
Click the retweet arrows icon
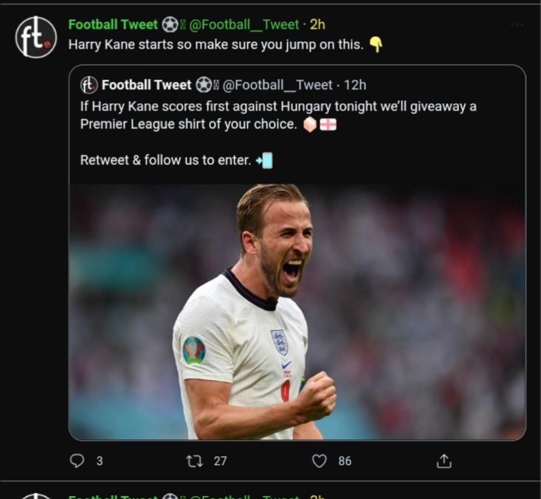click(195, 461)
